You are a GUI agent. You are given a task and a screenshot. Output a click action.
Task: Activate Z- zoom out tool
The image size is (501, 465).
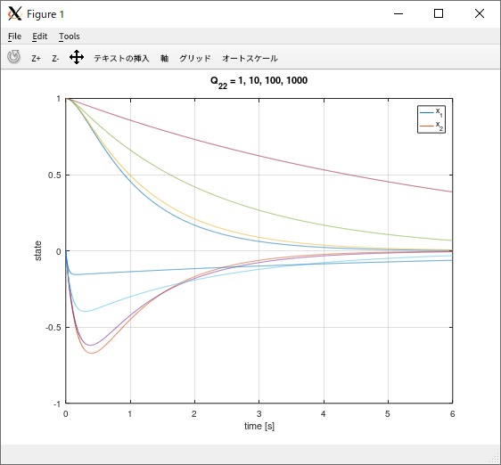(55, 59)
